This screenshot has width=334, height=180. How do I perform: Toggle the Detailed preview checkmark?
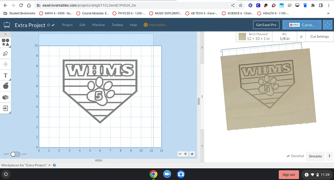(x=295, y=156)
